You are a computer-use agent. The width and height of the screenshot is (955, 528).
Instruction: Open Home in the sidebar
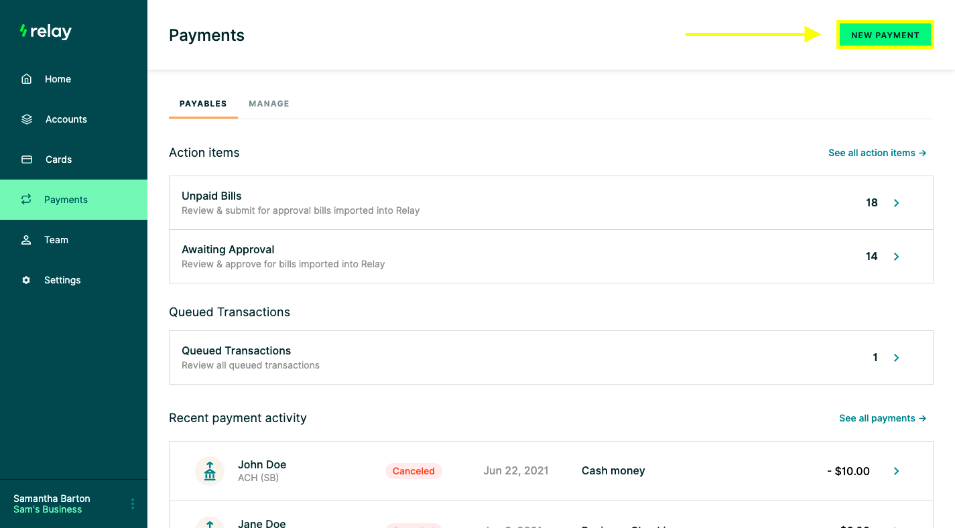[74, 79]
